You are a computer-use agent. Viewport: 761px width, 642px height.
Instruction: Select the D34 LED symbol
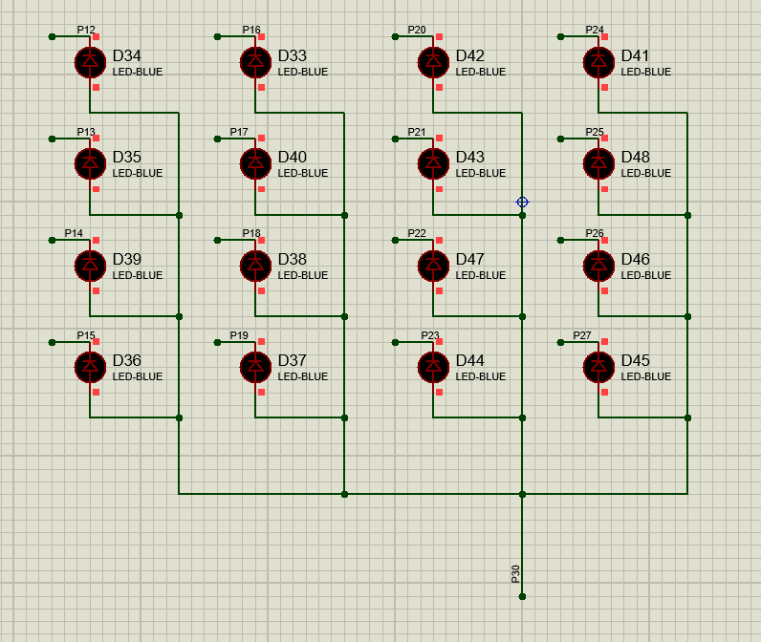(90, 62)
